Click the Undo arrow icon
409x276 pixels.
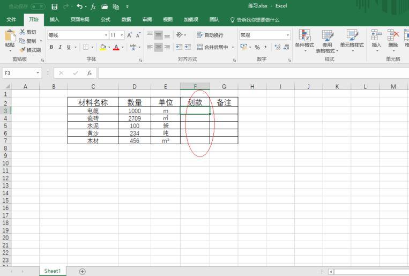click(79, 6)
